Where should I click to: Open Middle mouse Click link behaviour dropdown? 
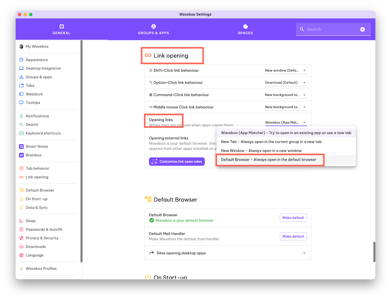[x=286, y=107]
